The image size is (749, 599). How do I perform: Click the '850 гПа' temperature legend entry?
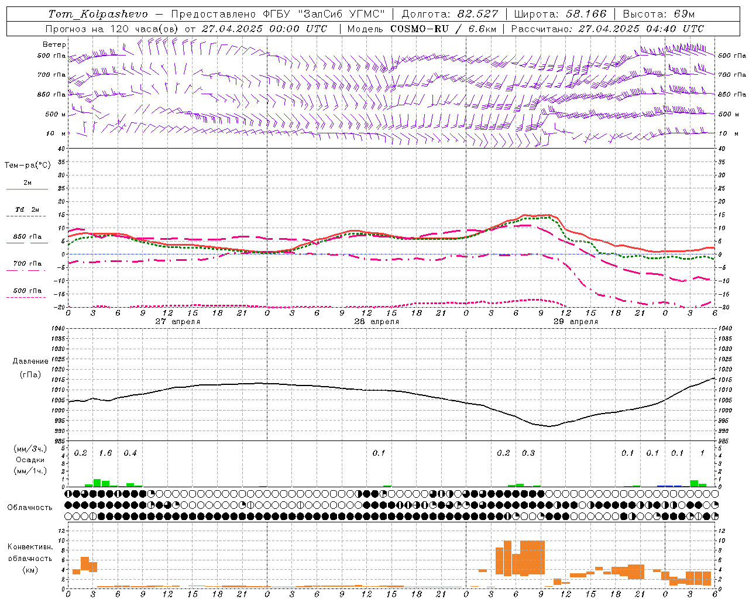point(28,237)
